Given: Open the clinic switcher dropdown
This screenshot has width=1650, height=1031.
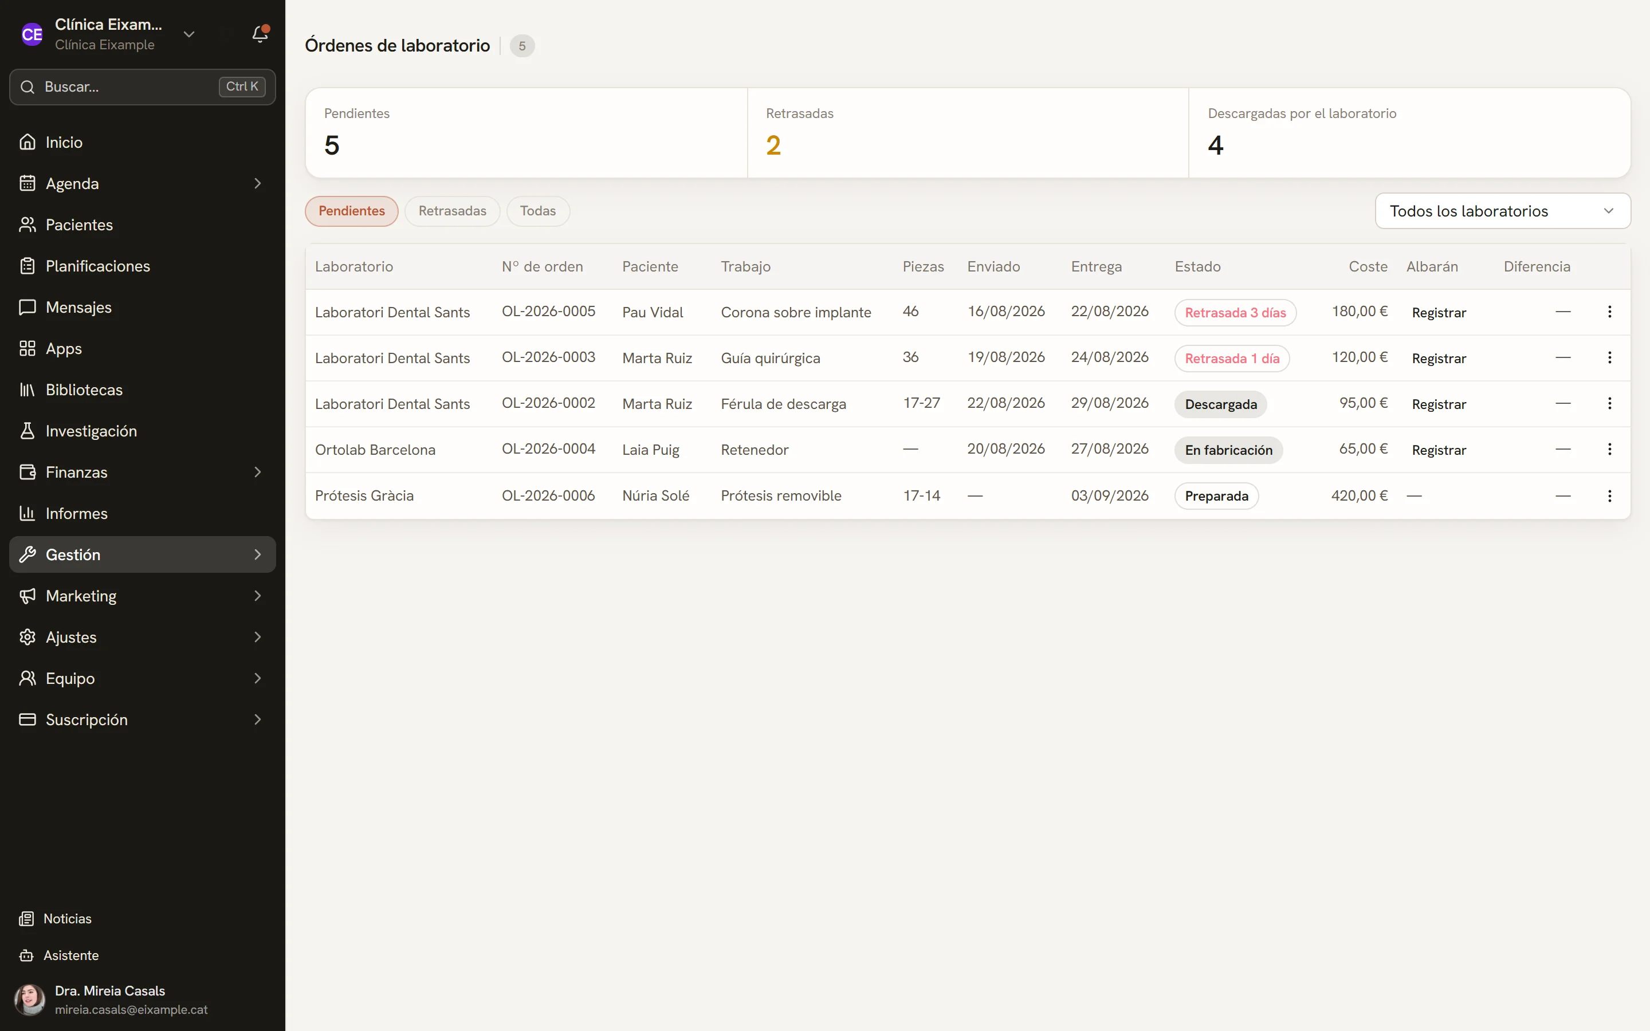Looking at the screenshot, I should point(189,34).
